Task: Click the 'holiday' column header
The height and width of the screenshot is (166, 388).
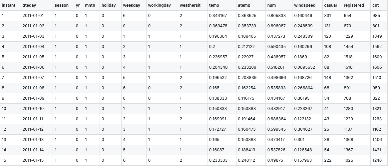Action: tap(108, 6)
